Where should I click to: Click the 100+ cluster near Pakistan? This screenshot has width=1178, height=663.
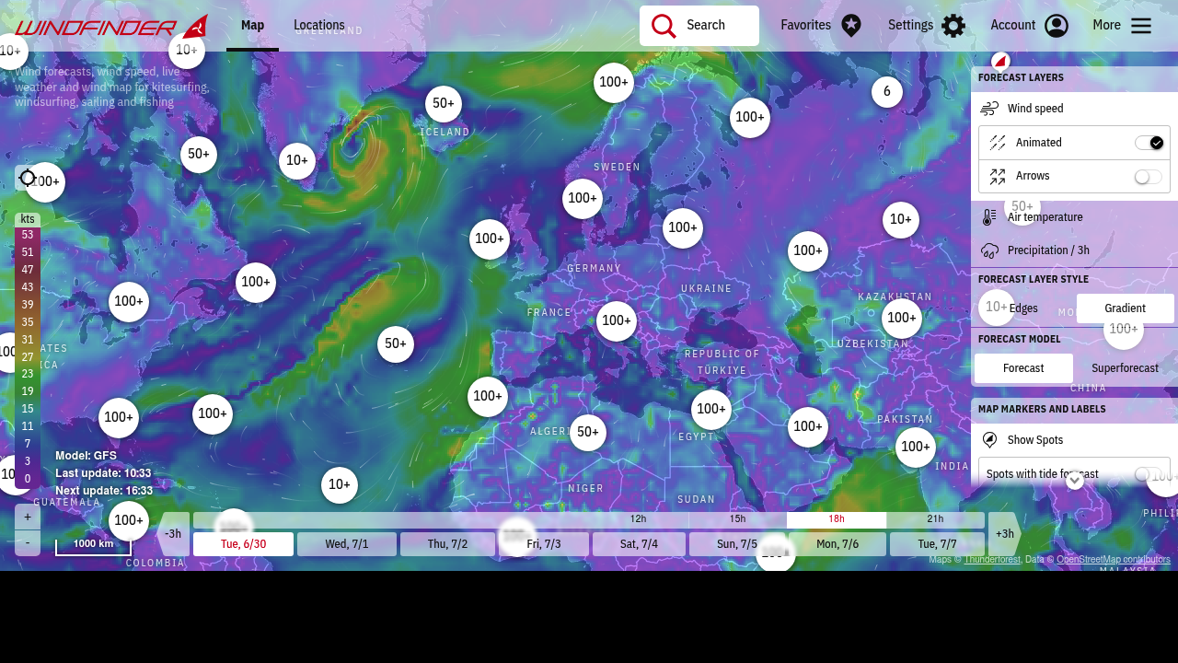pos(916,448)
